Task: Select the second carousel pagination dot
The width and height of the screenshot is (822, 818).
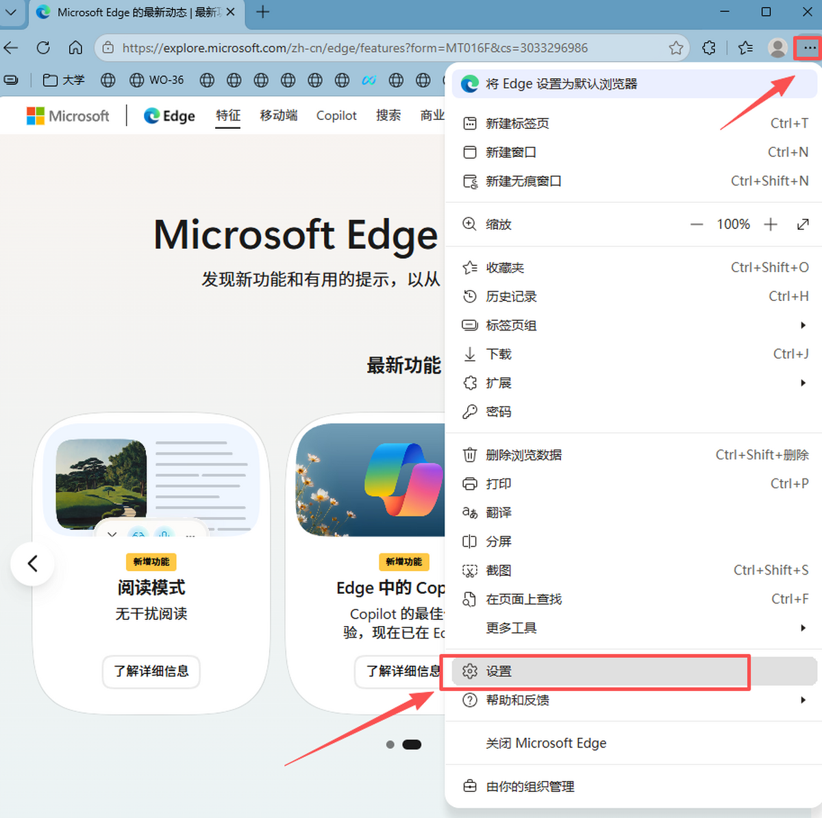Action: point(412,745)
